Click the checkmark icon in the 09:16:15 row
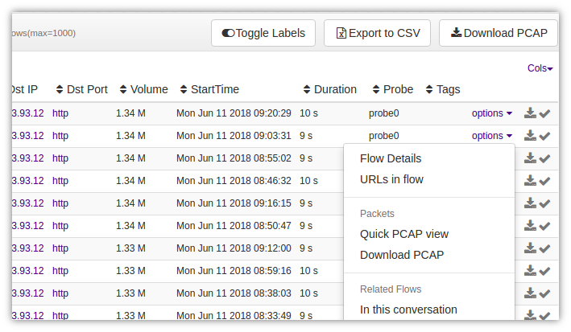 tap(544, 204)
